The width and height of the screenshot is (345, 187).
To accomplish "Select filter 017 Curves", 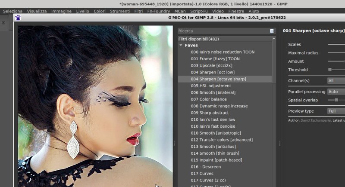I will click(202, 174).
